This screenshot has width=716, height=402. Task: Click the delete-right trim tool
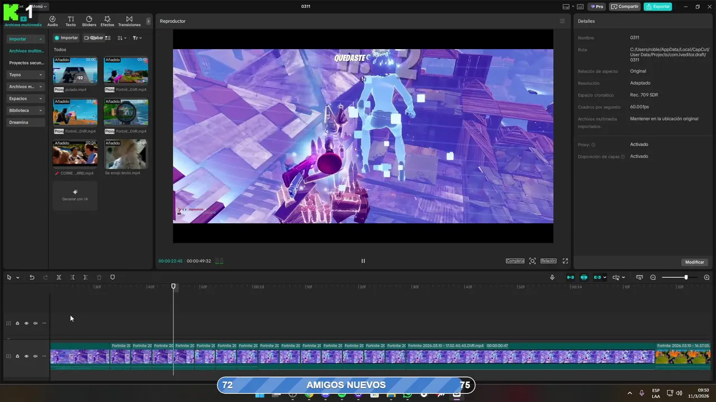click(86, 277)
